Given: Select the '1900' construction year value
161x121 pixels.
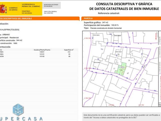Looking at the screenshot, I should click(15, 43).
